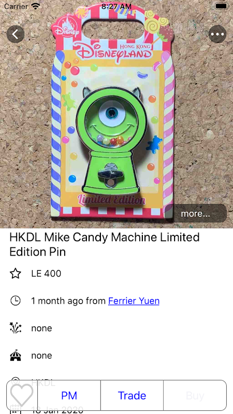Viewport: 233px width, 414px height.
Task: Click the fireworks icon in details list
Action: tap(16, 328)
